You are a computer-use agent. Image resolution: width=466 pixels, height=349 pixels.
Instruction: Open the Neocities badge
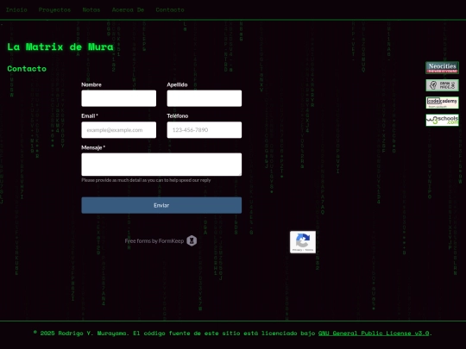click(442, 68)
